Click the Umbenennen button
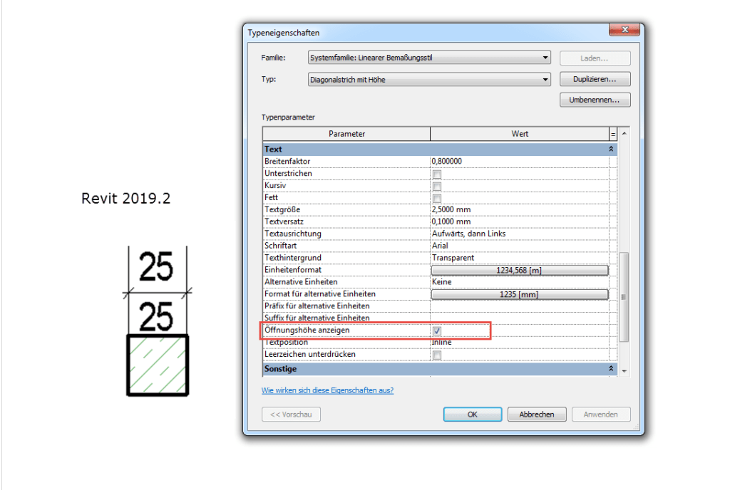The height and width of the screenshot is (490, 730). click(x=595, y=100)
